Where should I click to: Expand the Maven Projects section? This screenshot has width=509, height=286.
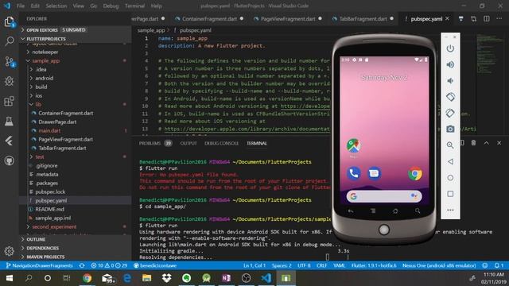76,257
